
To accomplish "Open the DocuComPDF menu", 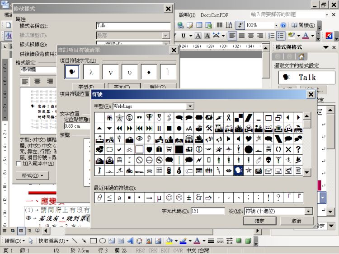I will click(x=214, y=15).
